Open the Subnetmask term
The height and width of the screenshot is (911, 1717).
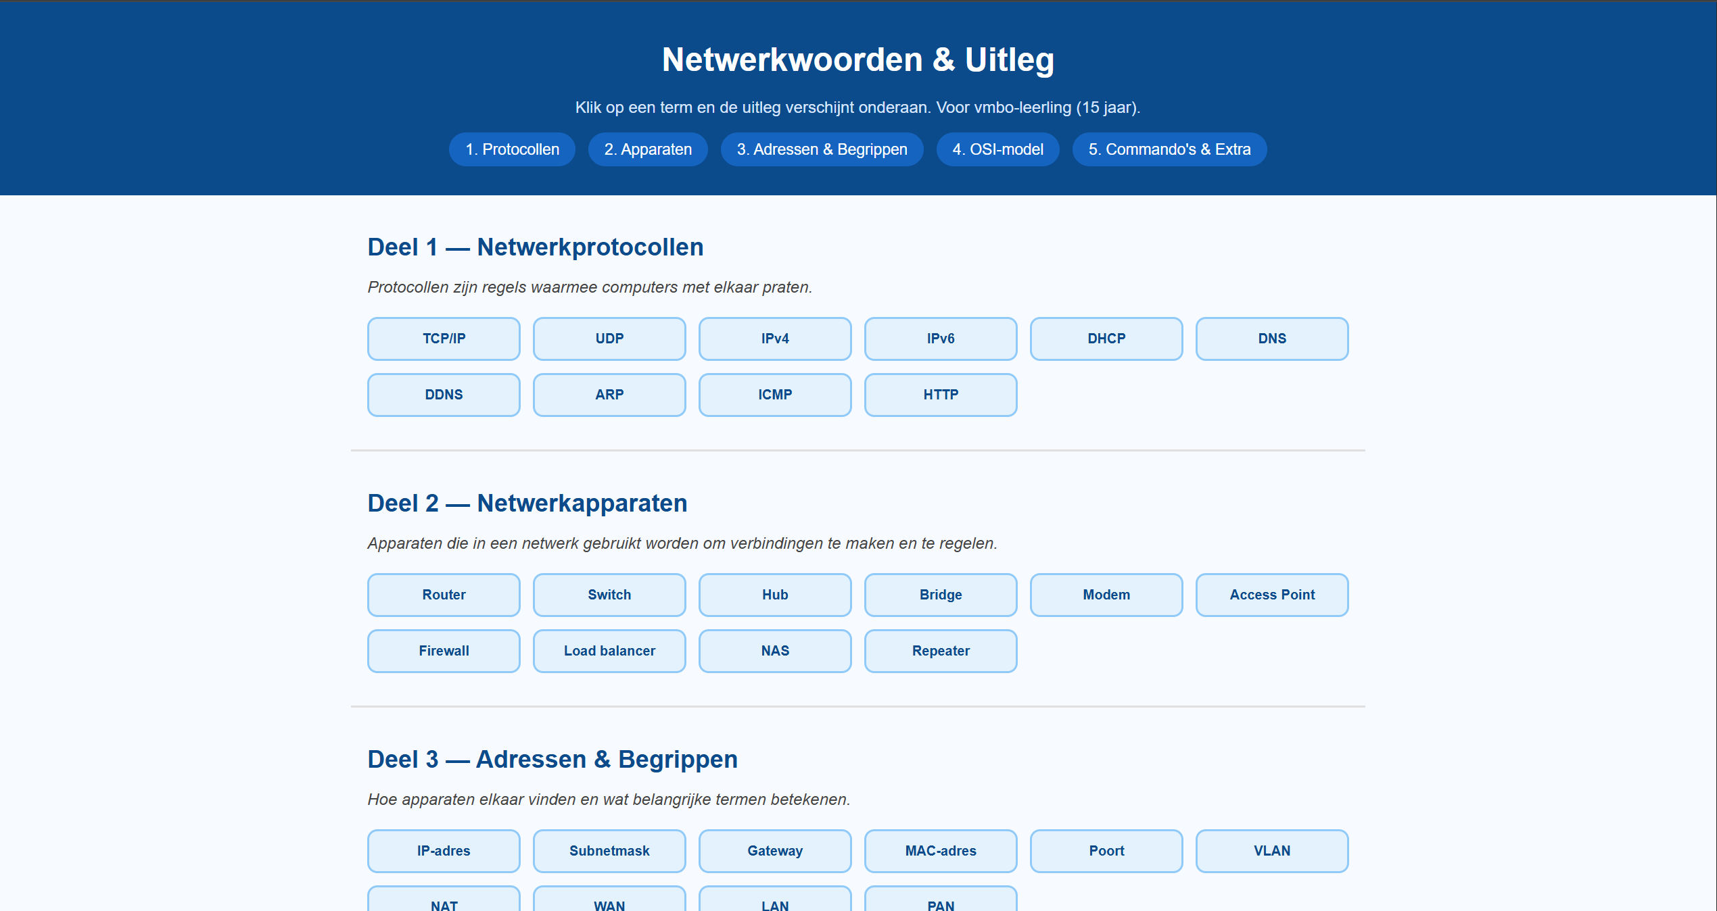tap(609, 851)
